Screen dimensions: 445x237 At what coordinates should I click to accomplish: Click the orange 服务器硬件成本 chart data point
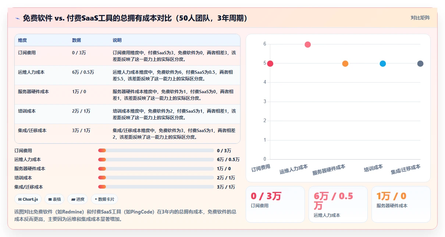(x=345, y=63)
